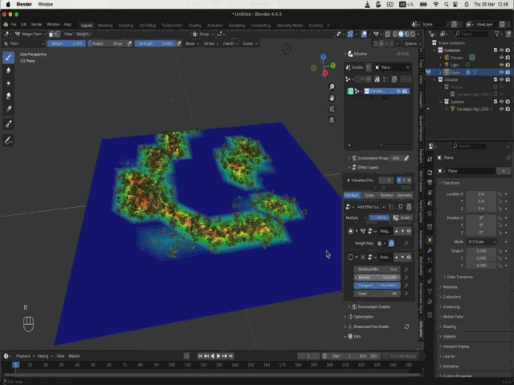This screenshot has width=514, height=385.
Task: Open the Multiply blend mode dropdown
Action: click(356, 217)
